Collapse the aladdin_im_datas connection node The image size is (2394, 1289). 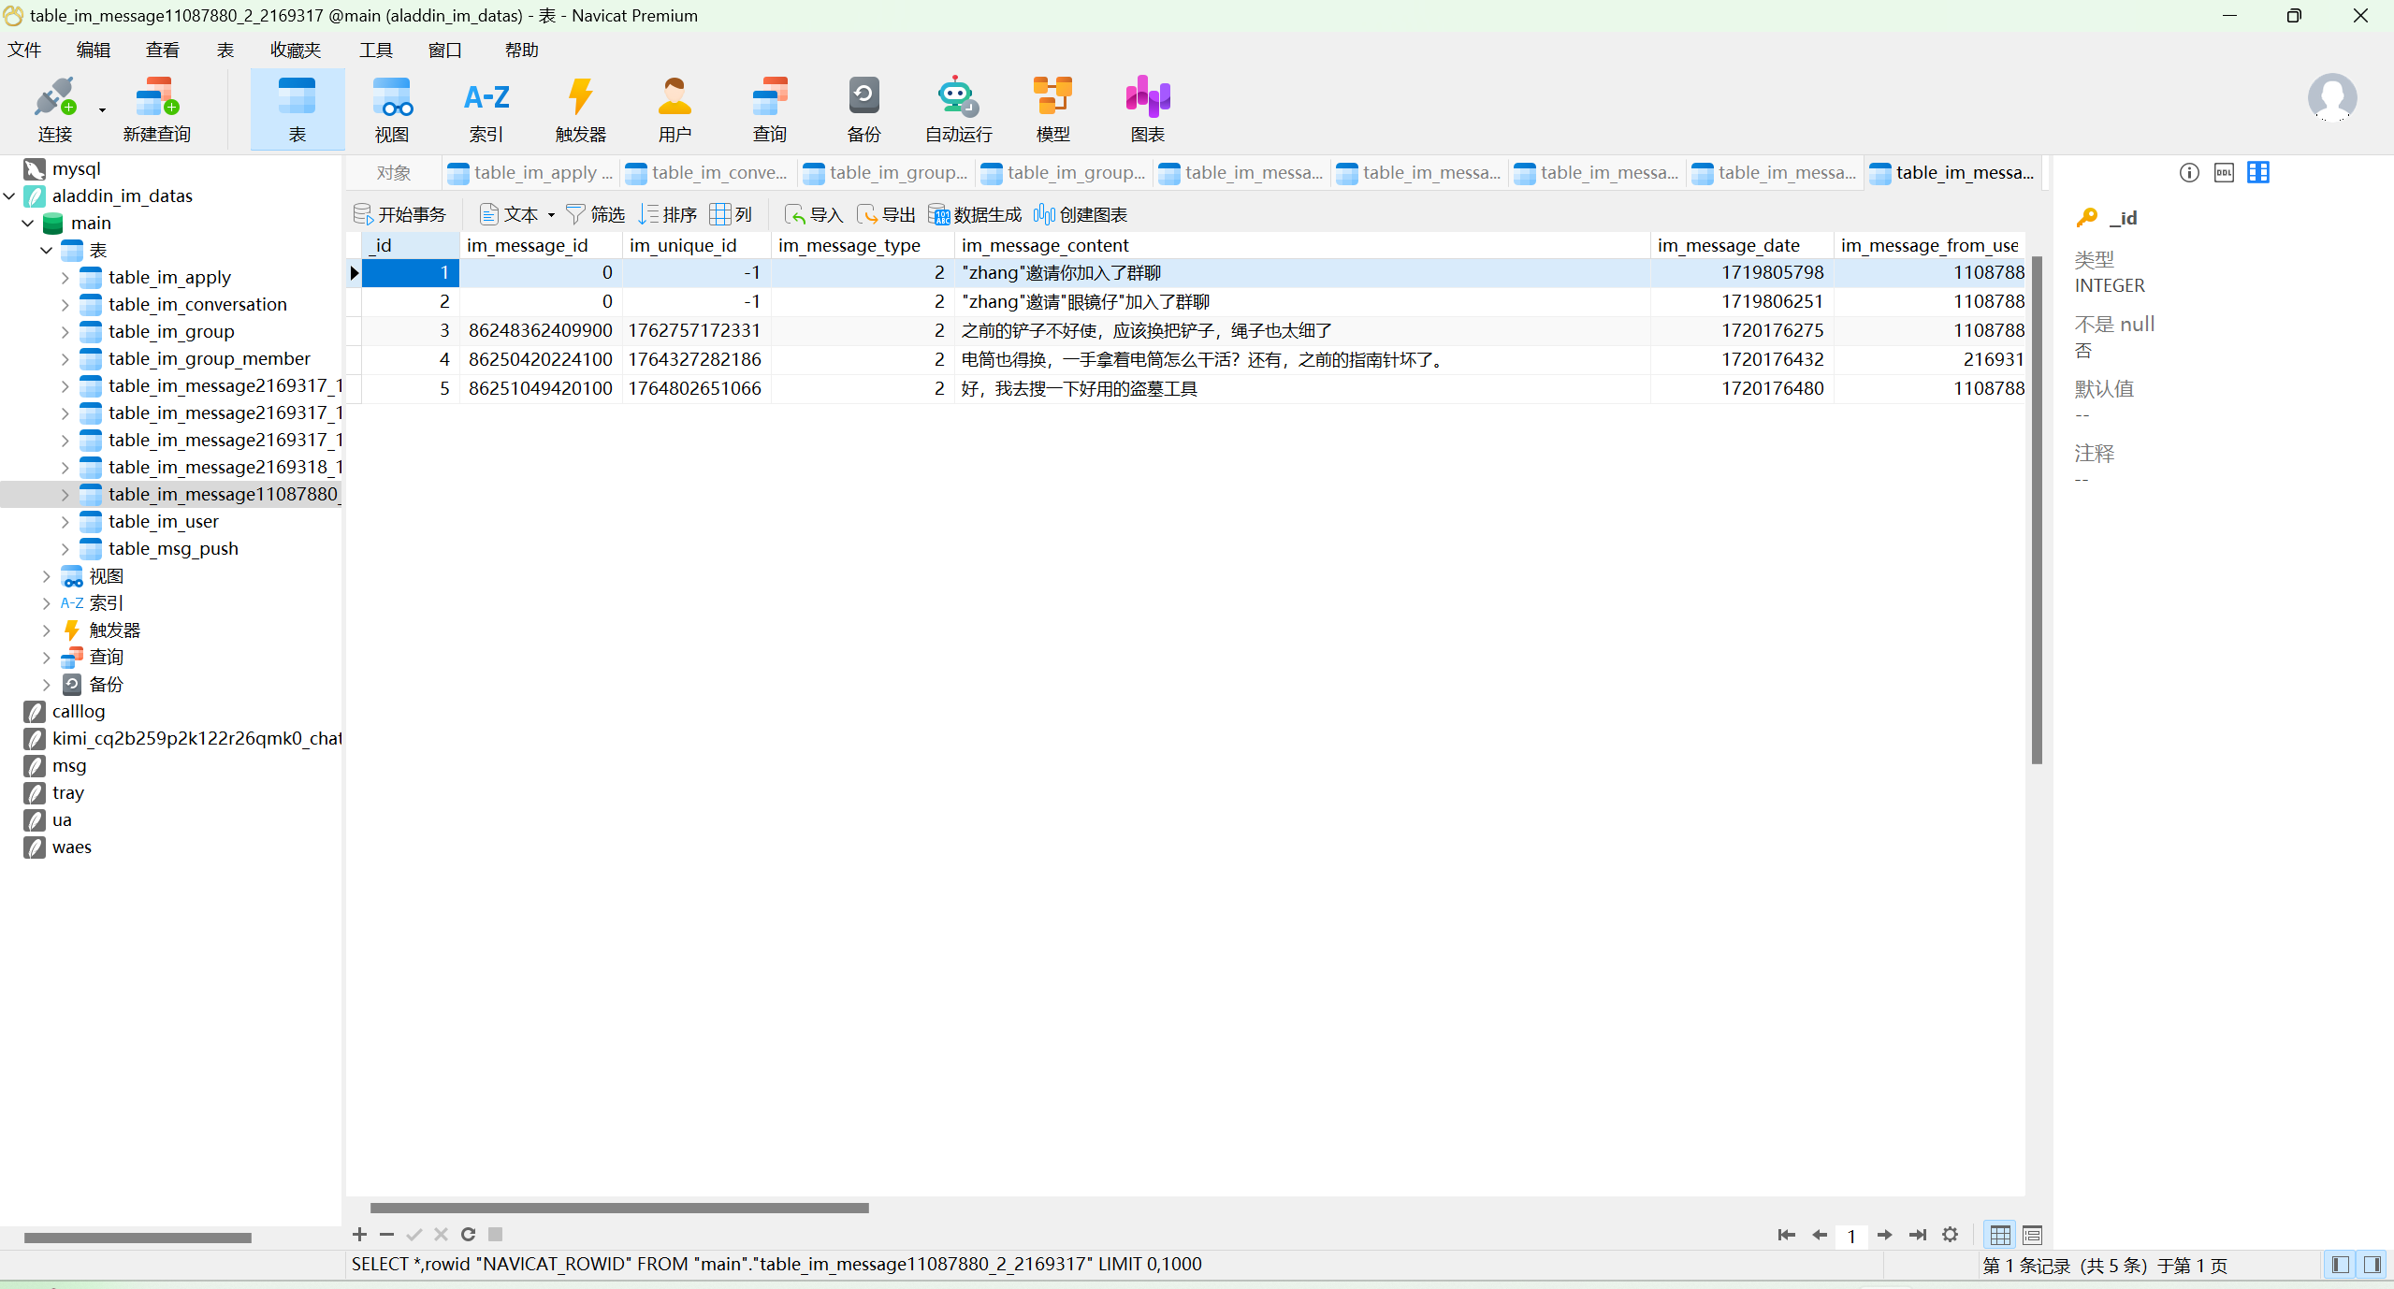[x=9, y=196]
